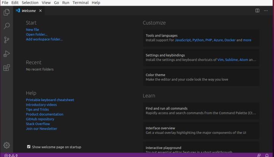Open the Run menu
The image size is (274, 157).
(66, 3)
